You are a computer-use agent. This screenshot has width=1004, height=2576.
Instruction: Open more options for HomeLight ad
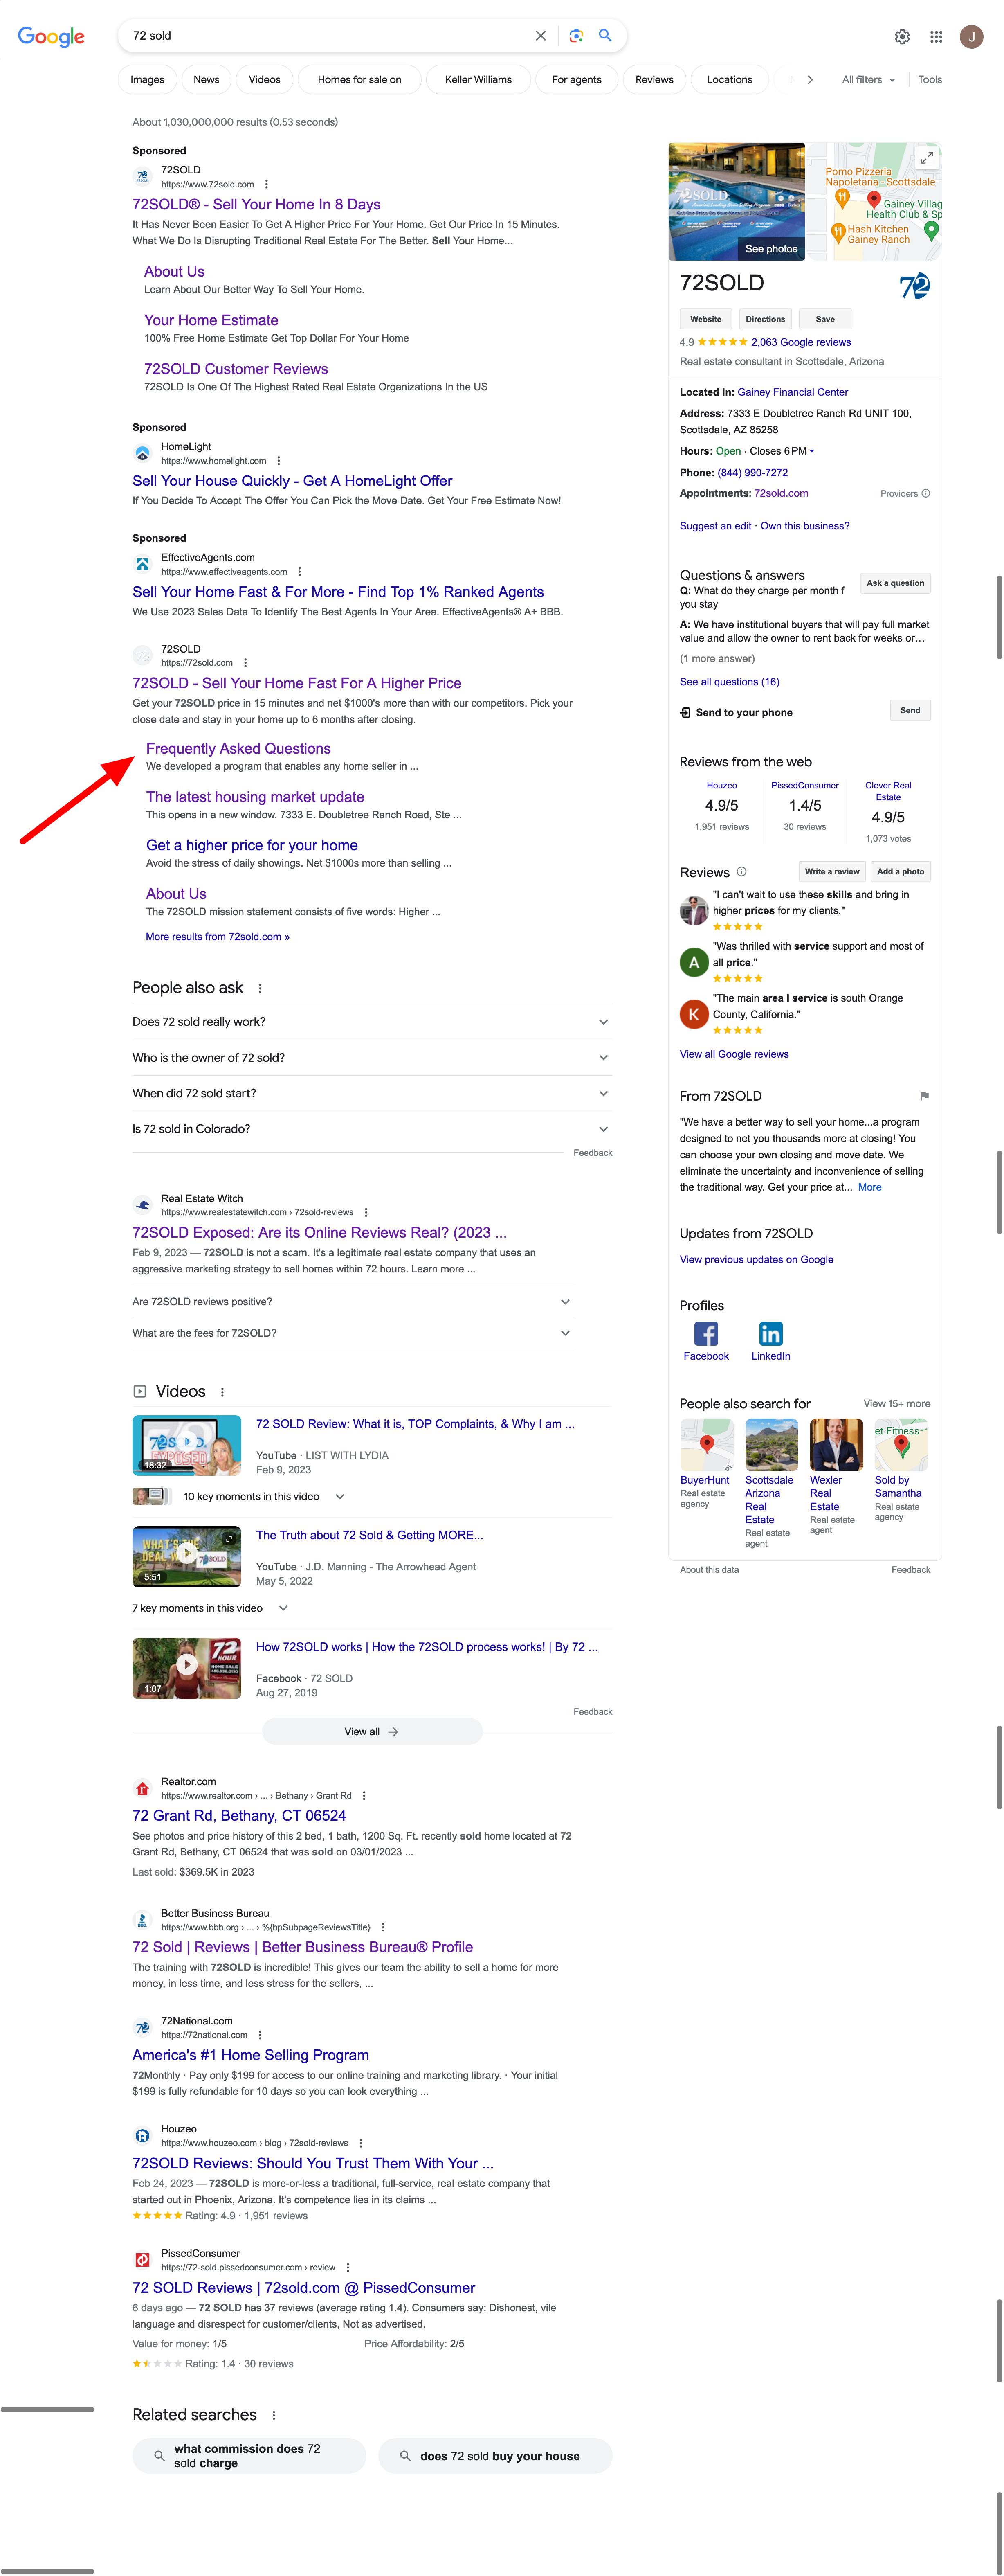pyautogui.click(x=278, y=461)
